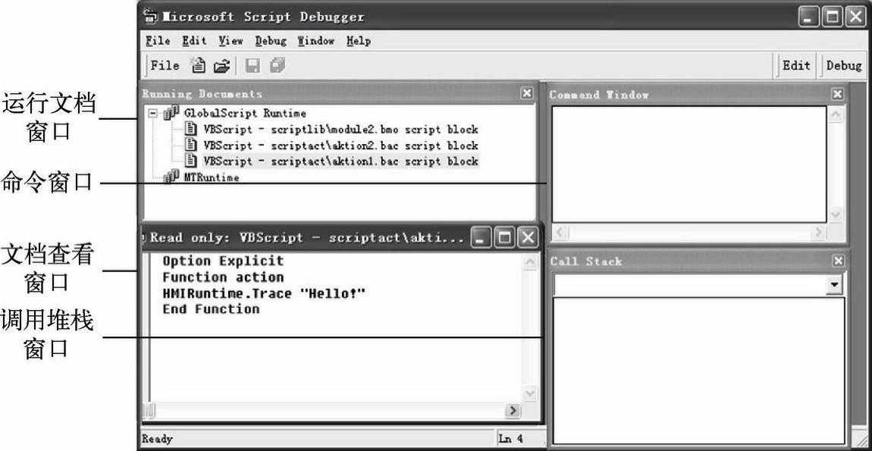Select VBScript scriptact\aktion1.bac script block
Viewport: 872px width, 451px height.
340,161
